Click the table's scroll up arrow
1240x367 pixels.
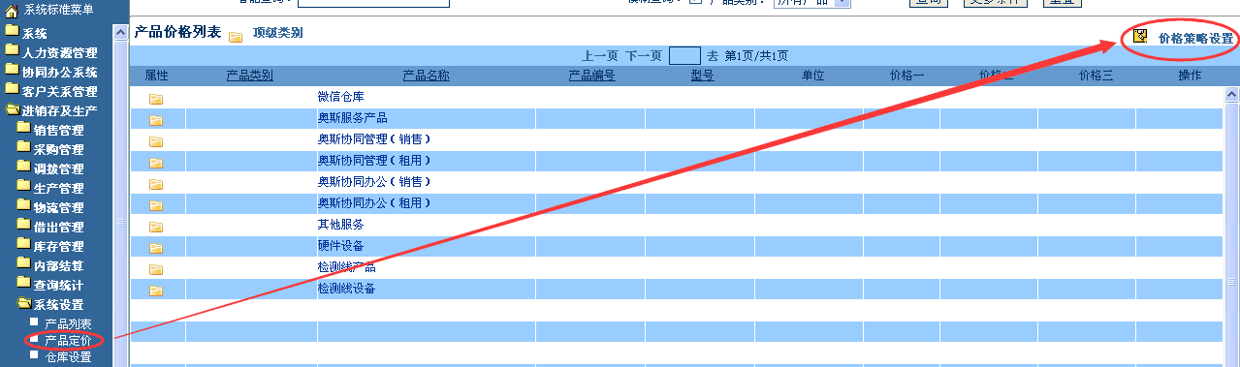(x=1232, y=95)
